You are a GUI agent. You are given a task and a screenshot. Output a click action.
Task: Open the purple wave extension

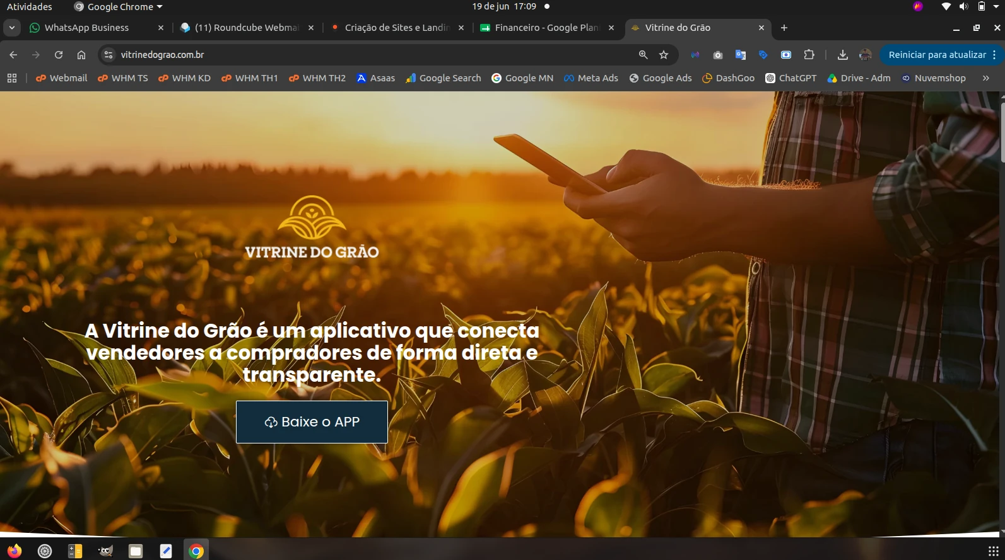click(x=695, y=55)
